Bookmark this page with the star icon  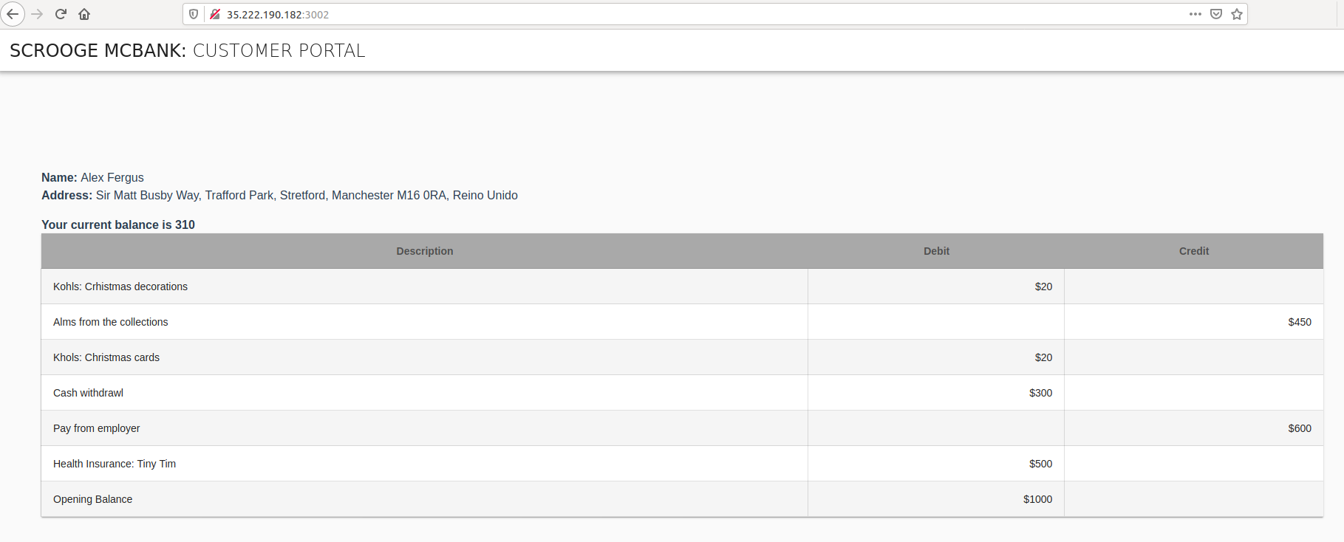pyautogui.click(x=1237, y=14)
